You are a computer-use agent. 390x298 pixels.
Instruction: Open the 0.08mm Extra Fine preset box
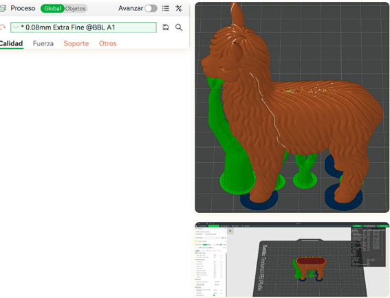click(x=83, y=27)
